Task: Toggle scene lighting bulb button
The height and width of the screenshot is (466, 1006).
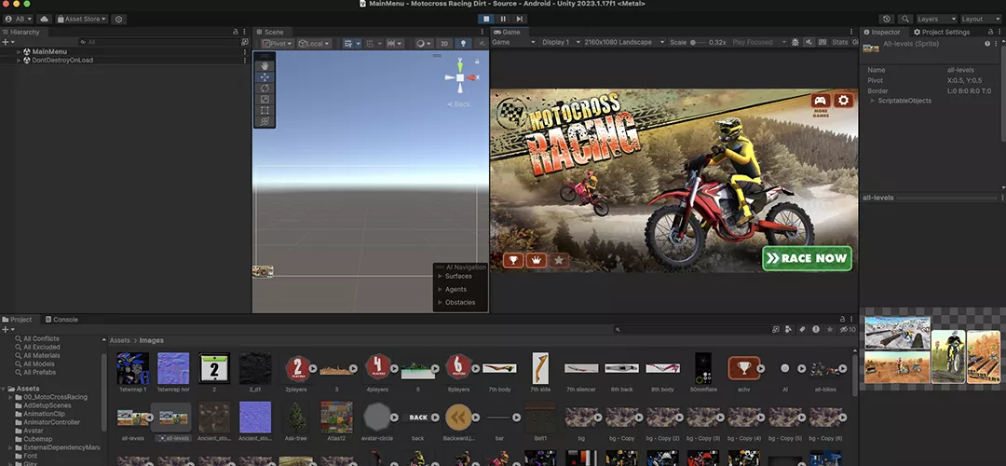Action: pyautogui.click(x=461, y=43)
